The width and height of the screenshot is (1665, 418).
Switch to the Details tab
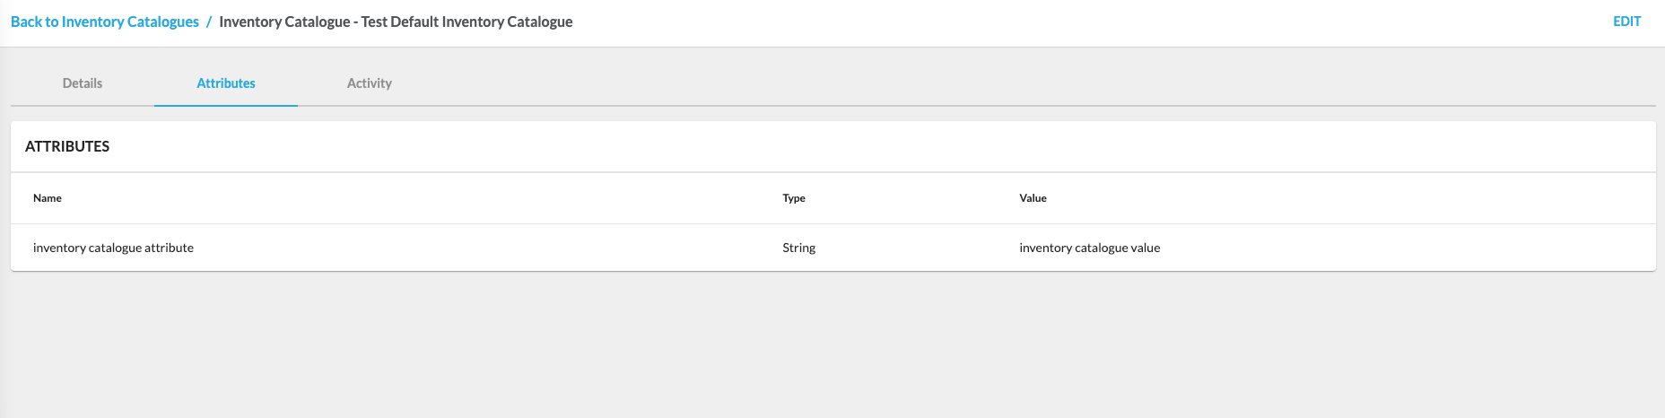click(83, 83)
